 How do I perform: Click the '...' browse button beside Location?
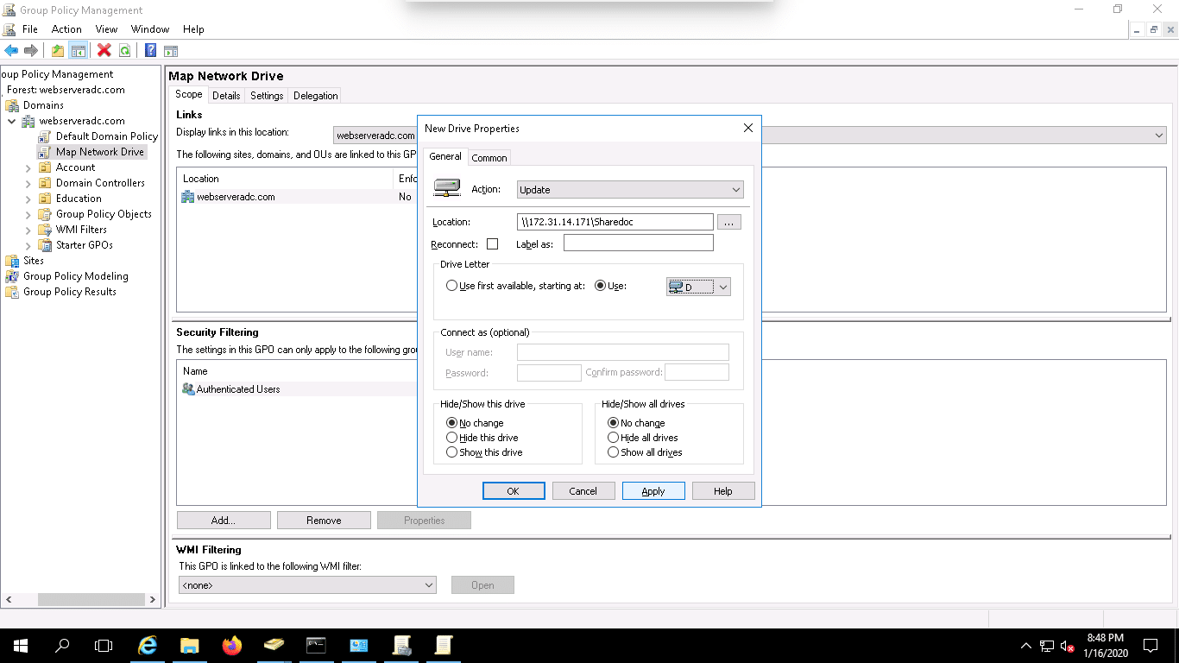click(x=729, y=223)
